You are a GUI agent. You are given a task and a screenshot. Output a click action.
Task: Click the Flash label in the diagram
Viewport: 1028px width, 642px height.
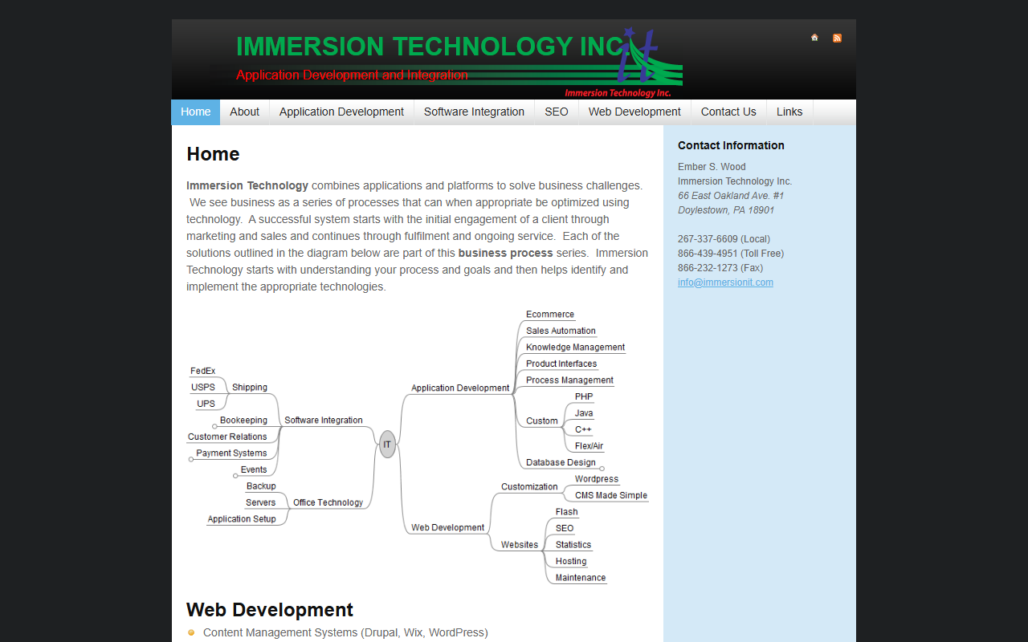click(566, 511)
